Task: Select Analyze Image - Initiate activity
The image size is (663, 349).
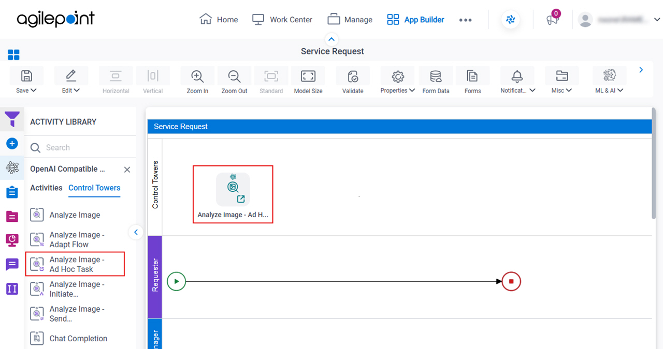Action: 67,289
